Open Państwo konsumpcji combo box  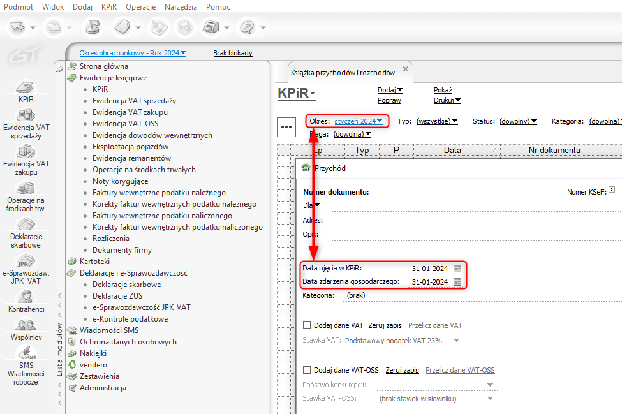click(437, 385)
